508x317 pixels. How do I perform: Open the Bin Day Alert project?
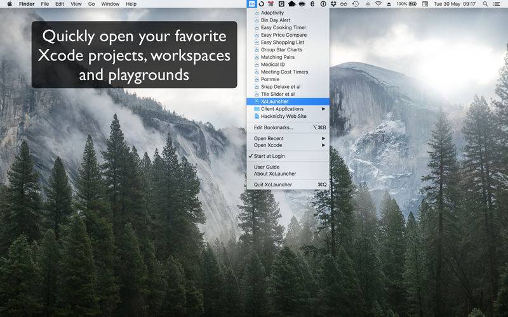coord(288,20)
